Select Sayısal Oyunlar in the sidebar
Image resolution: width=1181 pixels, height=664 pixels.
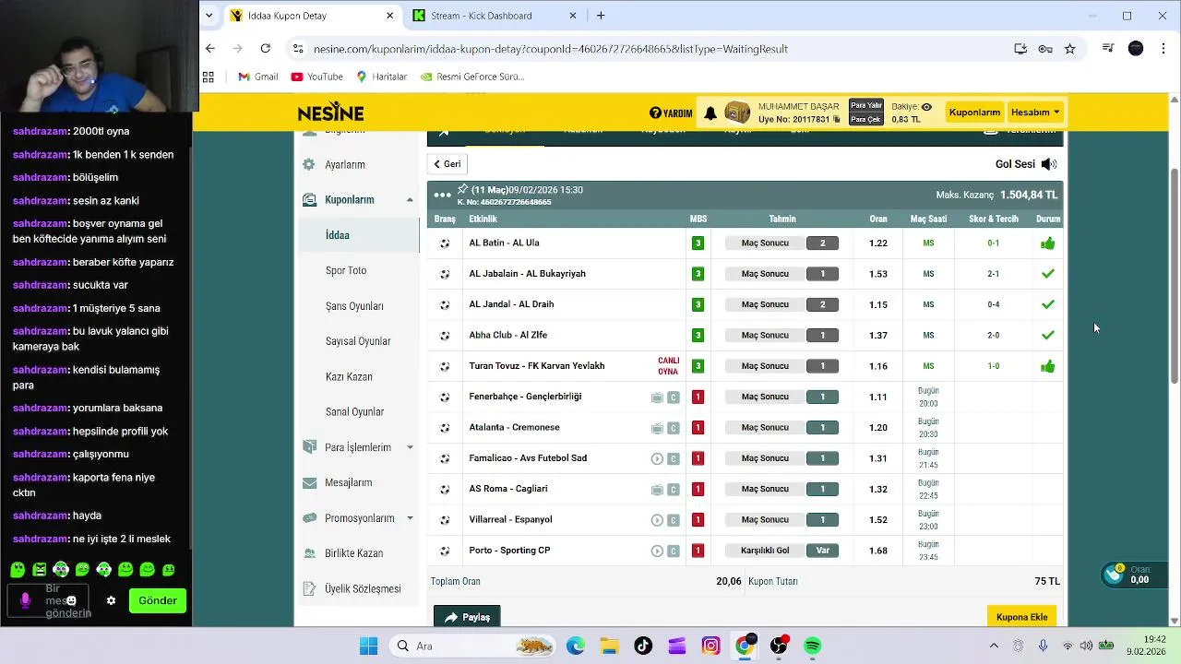pos(358,341)
